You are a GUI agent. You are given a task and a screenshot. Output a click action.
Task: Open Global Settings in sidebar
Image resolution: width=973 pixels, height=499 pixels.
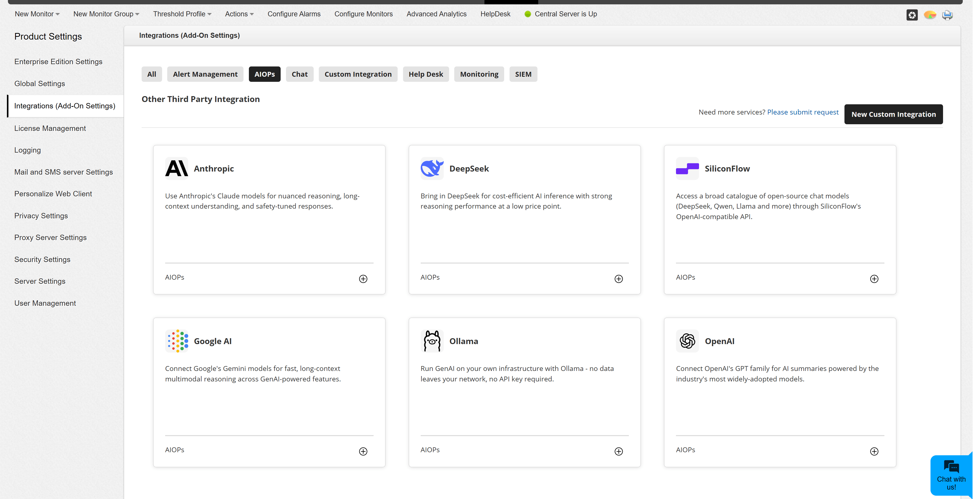click(x=40, y=83)
